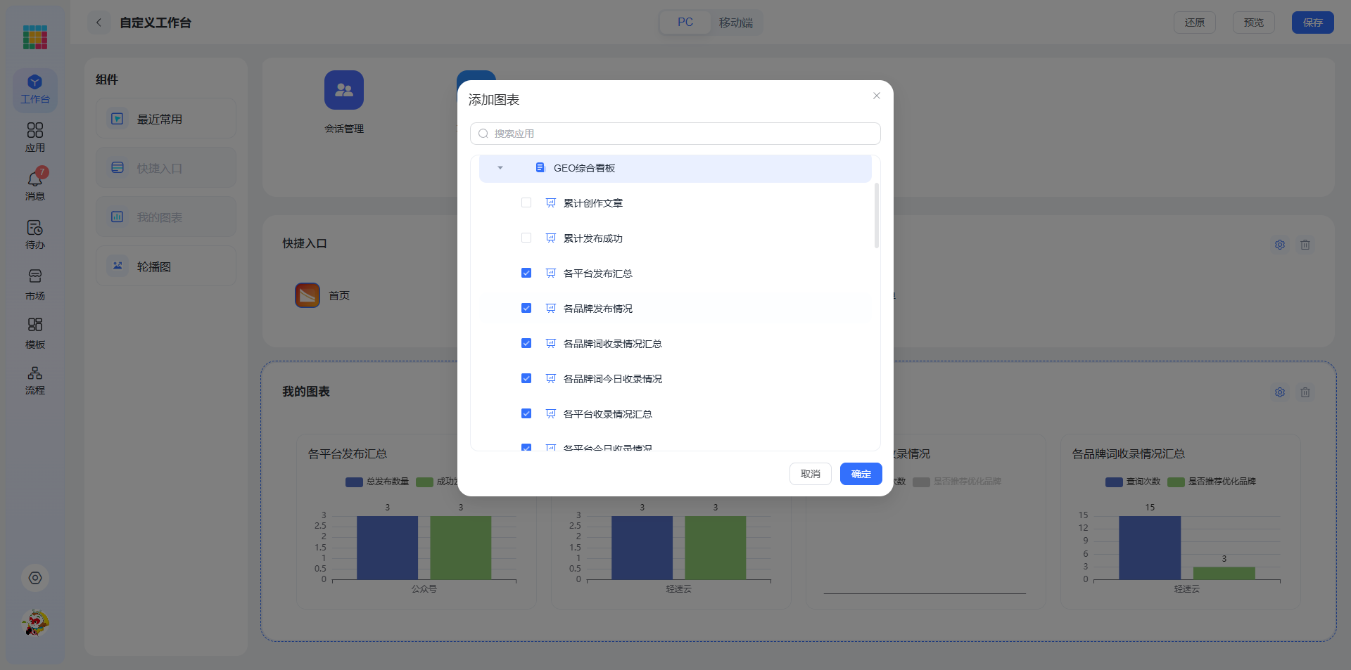Click the dialog's vertical scrollbar

(x=877, y=216)
